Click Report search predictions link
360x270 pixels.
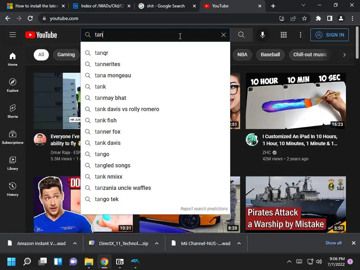click(204, 209)
